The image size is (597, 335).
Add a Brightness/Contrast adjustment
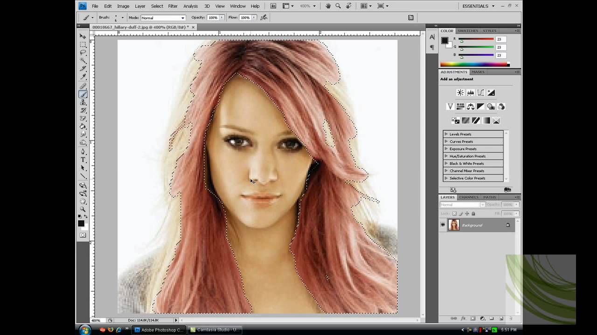click(460, 93)
